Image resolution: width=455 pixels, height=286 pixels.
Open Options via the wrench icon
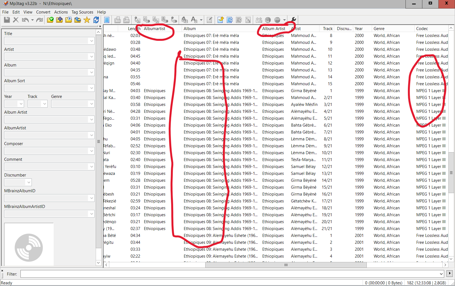click(x=293, y=20)
